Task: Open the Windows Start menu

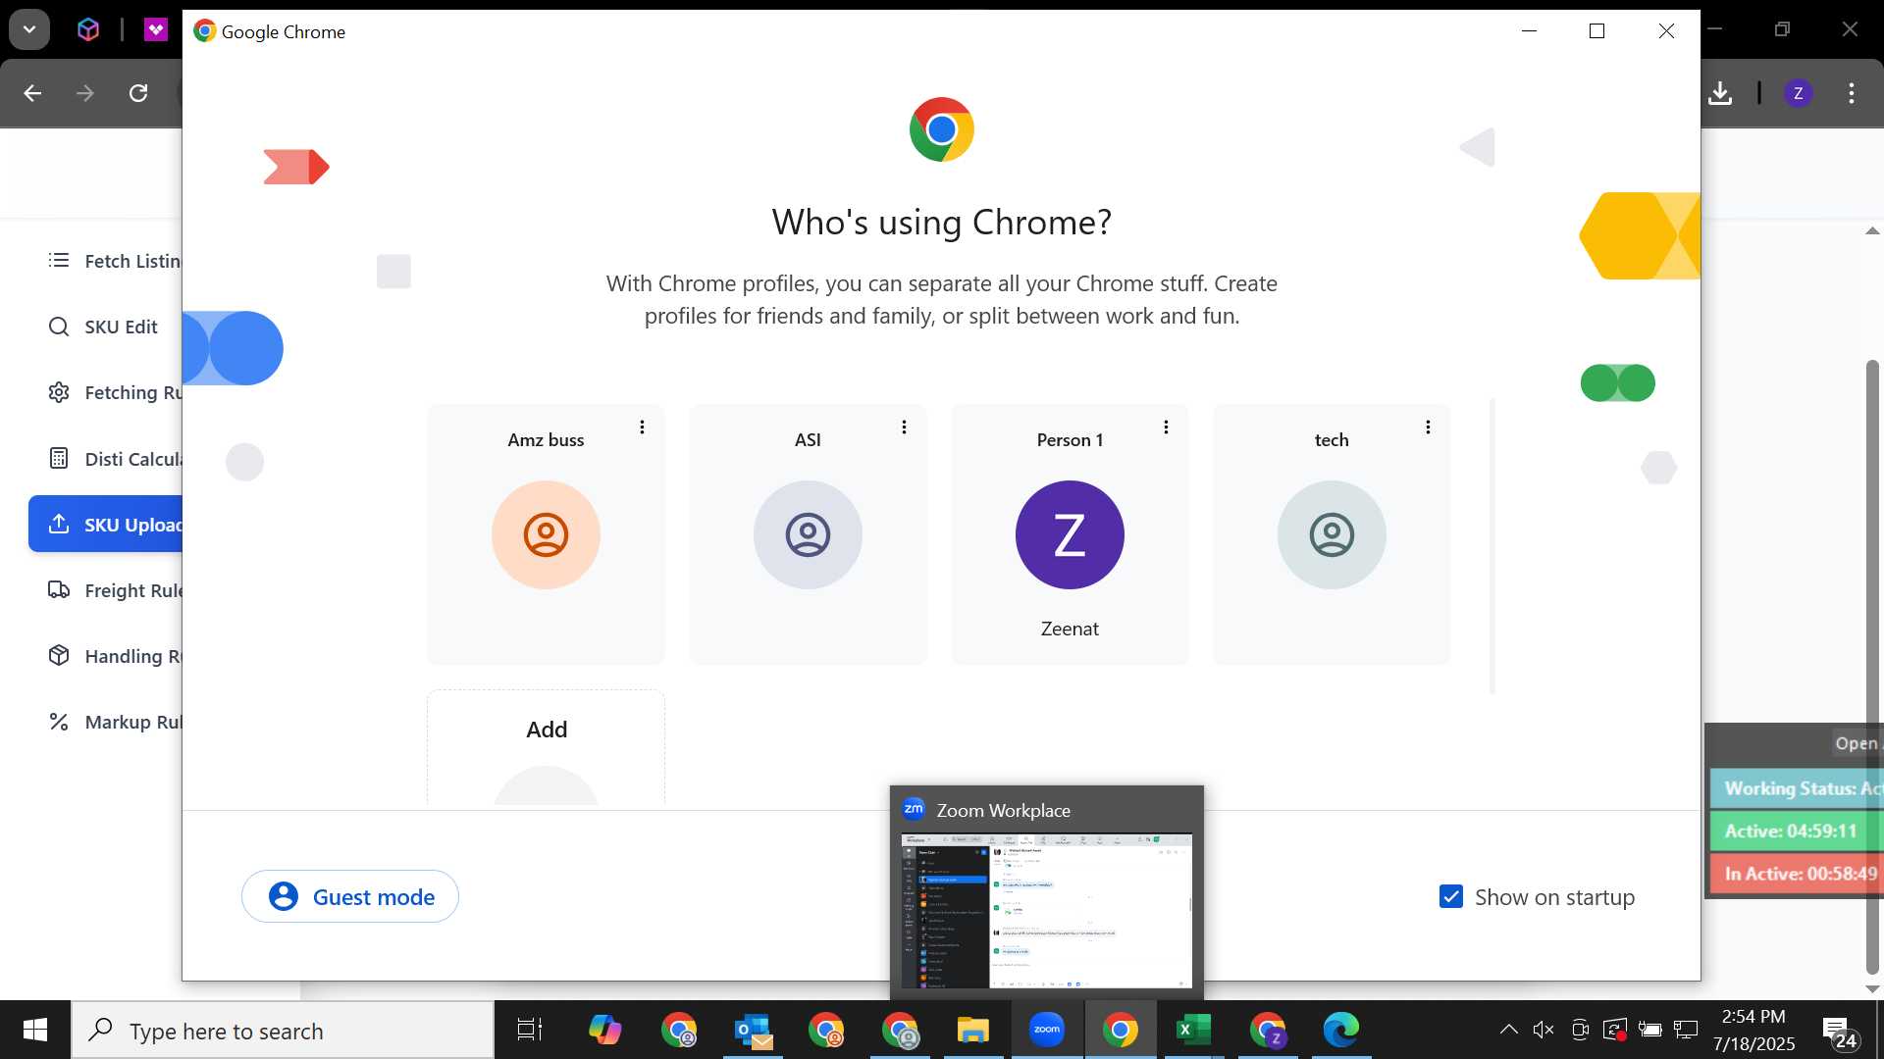Action: [35, 1030]
